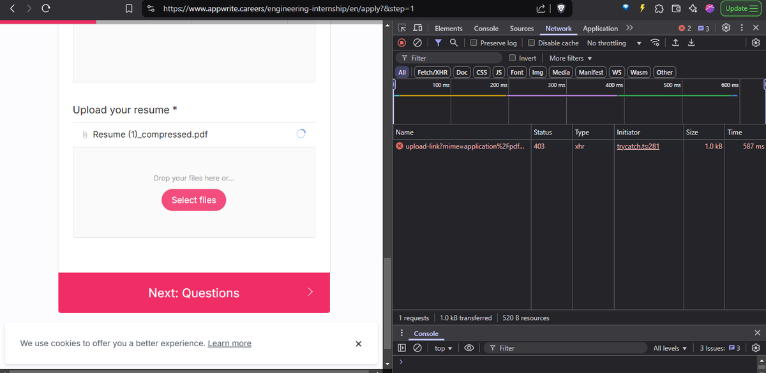766x373 pixels.
Task: Open the trycatch.ts:281 initiator link
Action: point(638,146)
